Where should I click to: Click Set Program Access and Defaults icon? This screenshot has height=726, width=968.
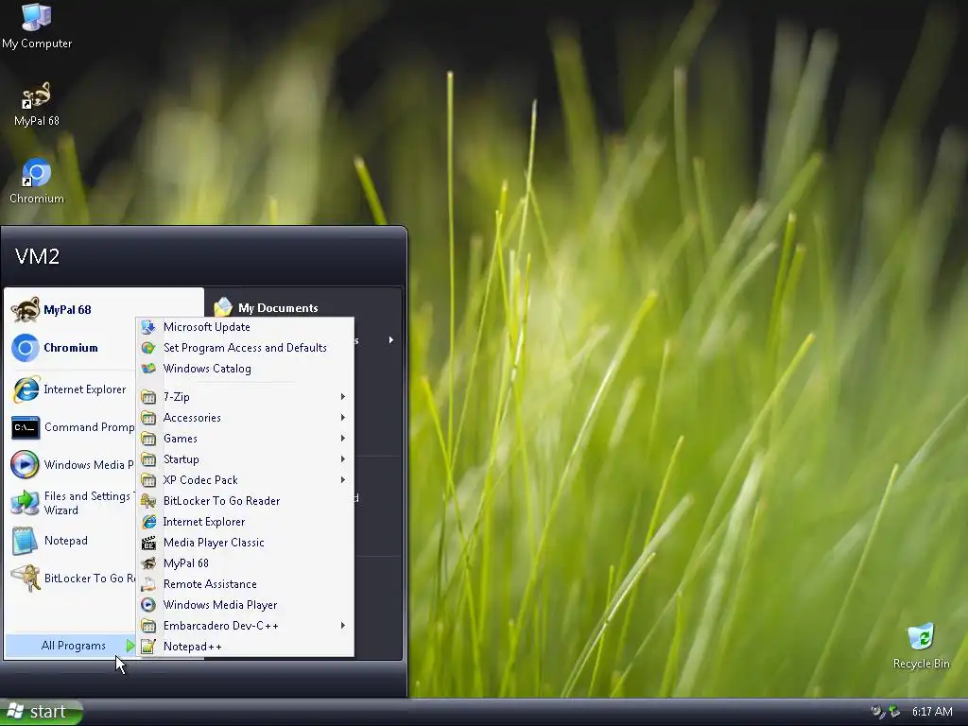[x=148, y=348]
